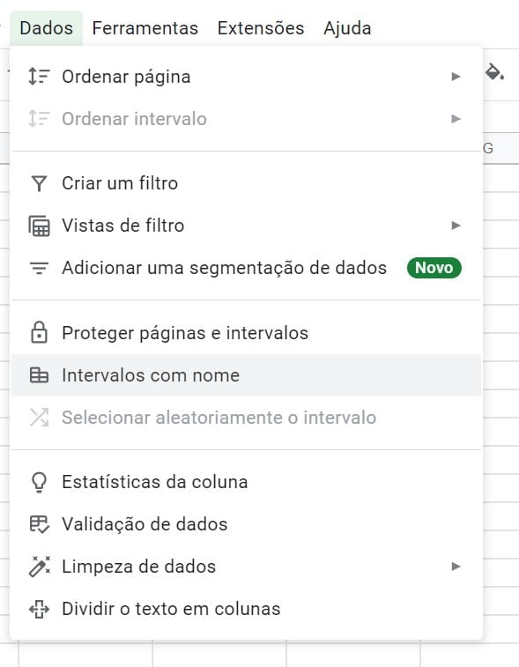
Task: Click the Dividir o texto em colunas icon
Action: (x=39, y=609)
